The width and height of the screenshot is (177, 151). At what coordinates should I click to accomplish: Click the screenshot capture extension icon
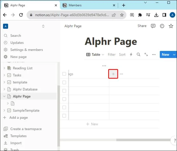click(132, 15)
